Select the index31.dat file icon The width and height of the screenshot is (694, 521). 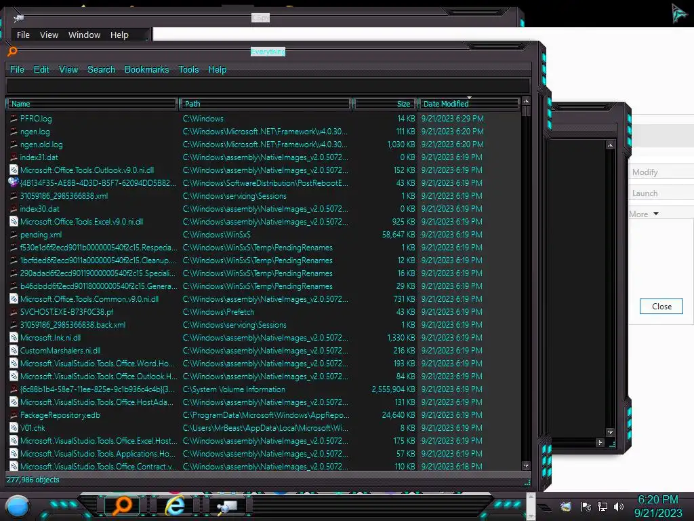point(14,157)
